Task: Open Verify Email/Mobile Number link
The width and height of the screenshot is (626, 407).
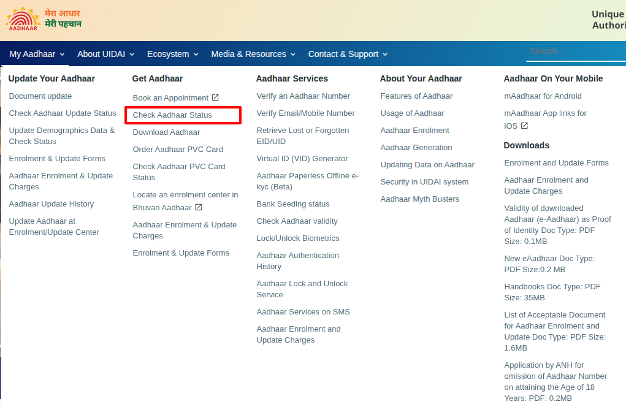Action: [x=305, y=113]
